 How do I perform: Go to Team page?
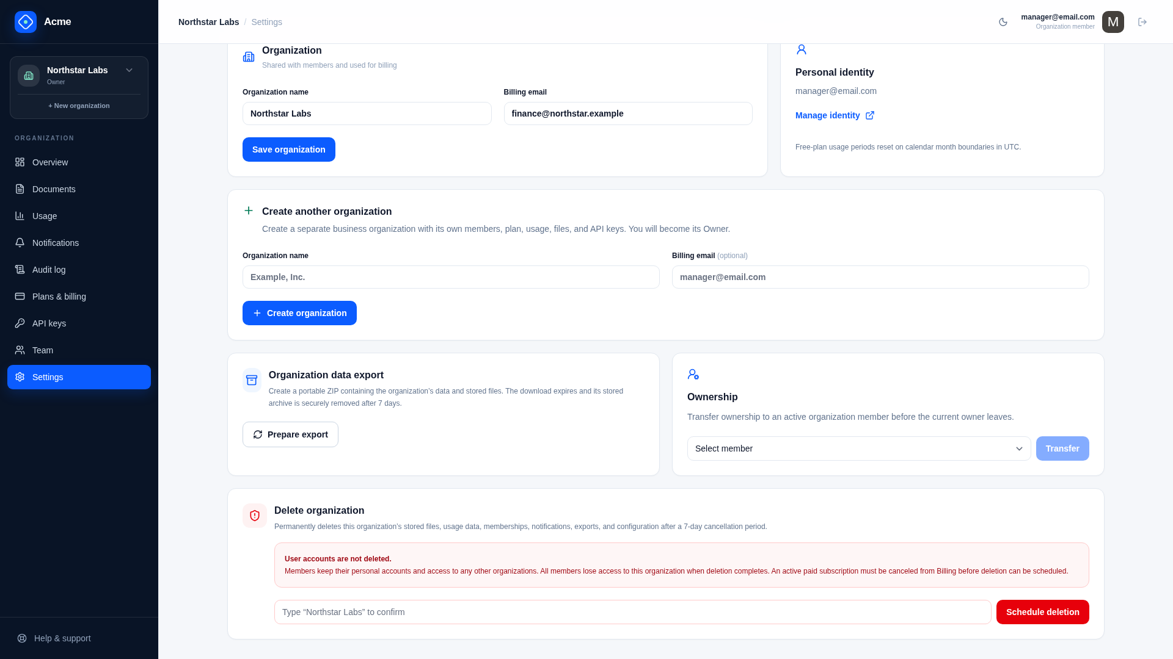[x=79, y=350]
